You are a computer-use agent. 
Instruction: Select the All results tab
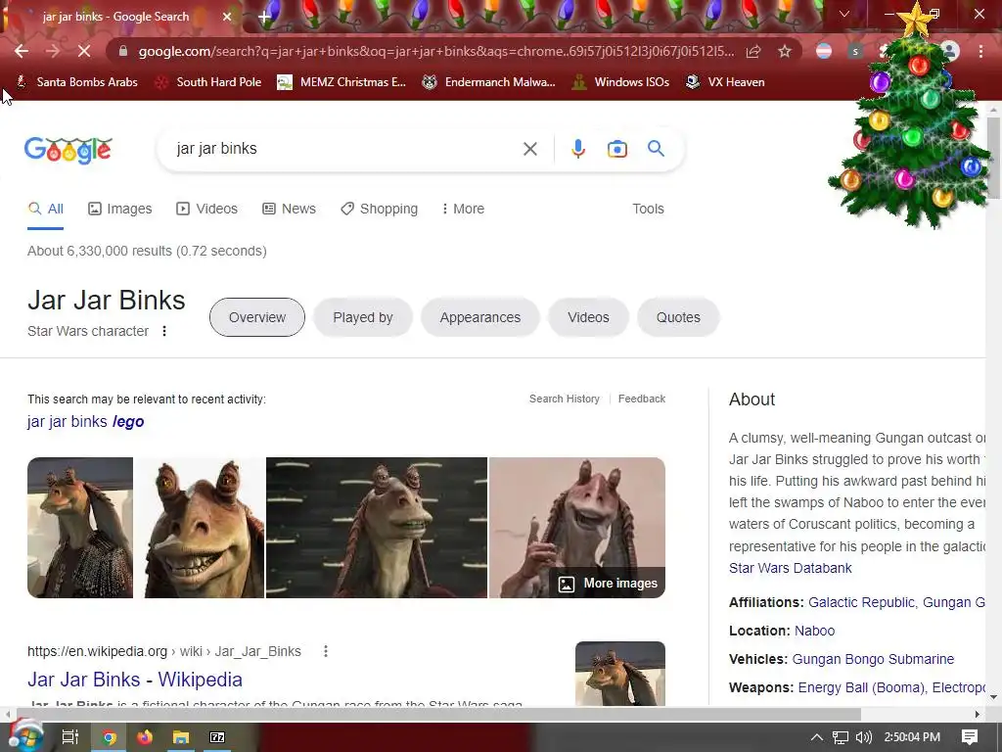[x=45, y=210]
